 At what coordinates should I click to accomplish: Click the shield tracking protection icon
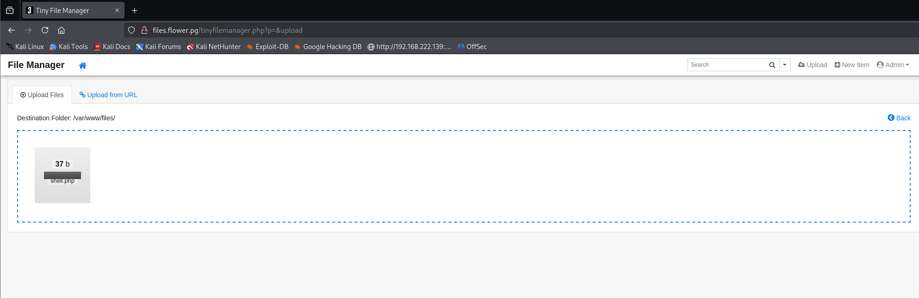click(x=131, y=30)
